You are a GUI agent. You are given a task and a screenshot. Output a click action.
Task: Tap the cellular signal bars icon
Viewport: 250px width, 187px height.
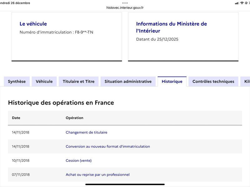[x=237, y=3]
